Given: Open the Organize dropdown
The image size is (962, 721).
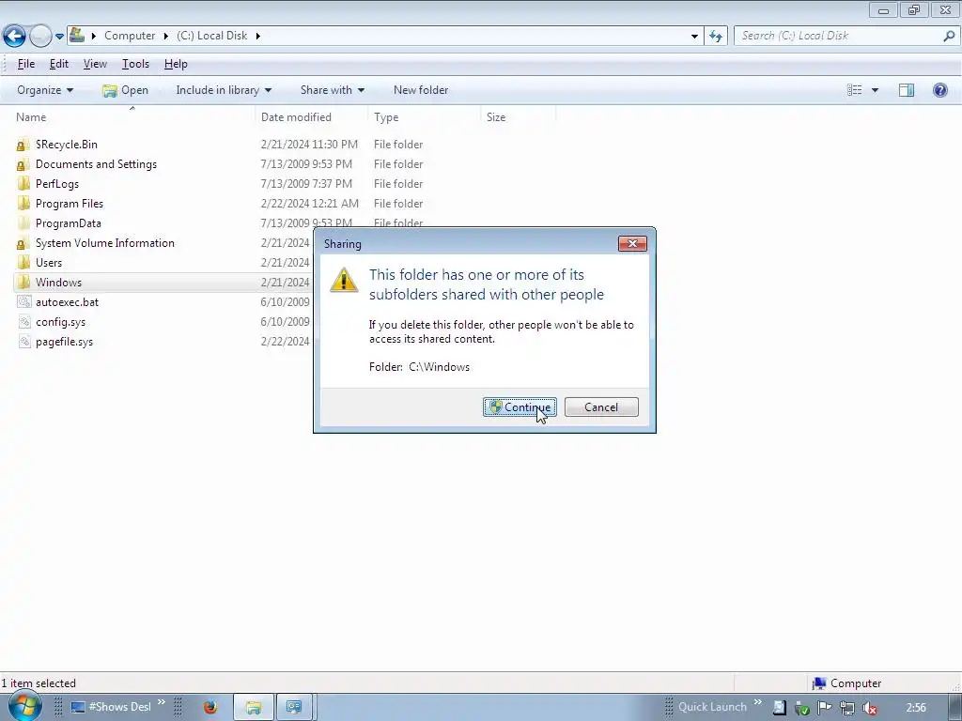Looking at the screenshot, I should tap(45, 90).
